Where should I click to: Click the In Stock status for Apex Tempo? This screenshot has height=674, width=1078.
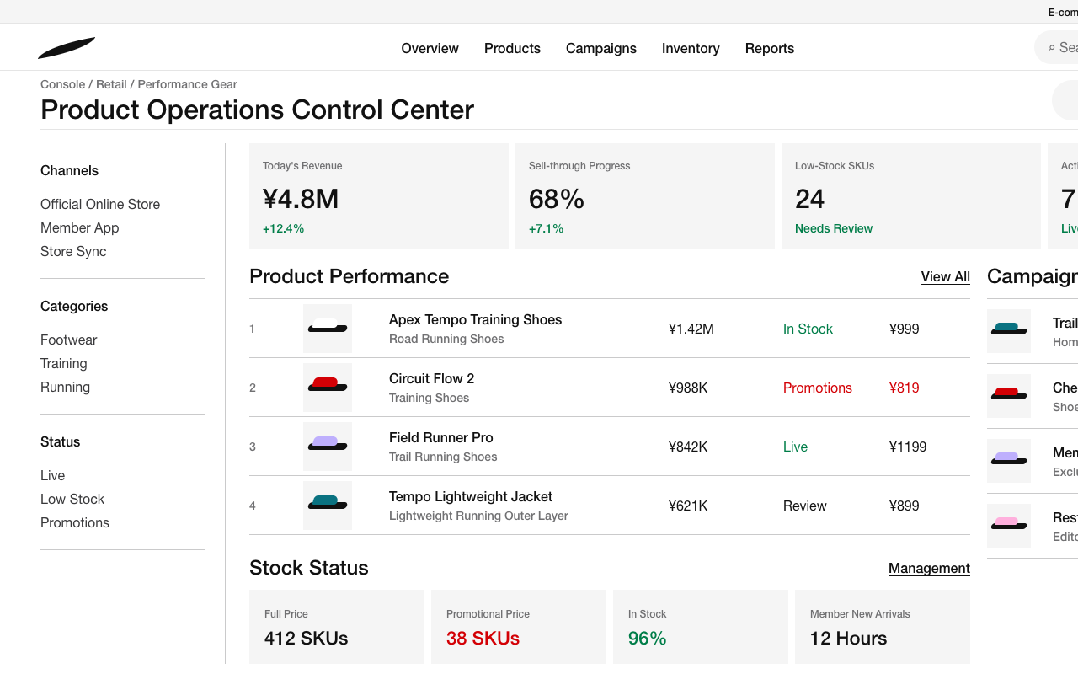coord(808,329)
